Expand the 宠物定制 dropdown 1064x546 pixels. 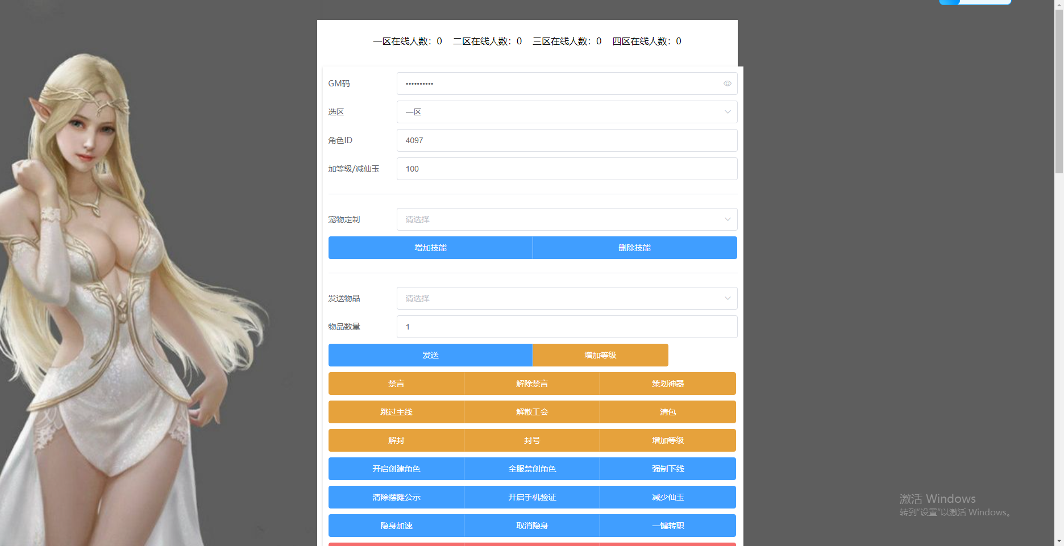(567, 219)
